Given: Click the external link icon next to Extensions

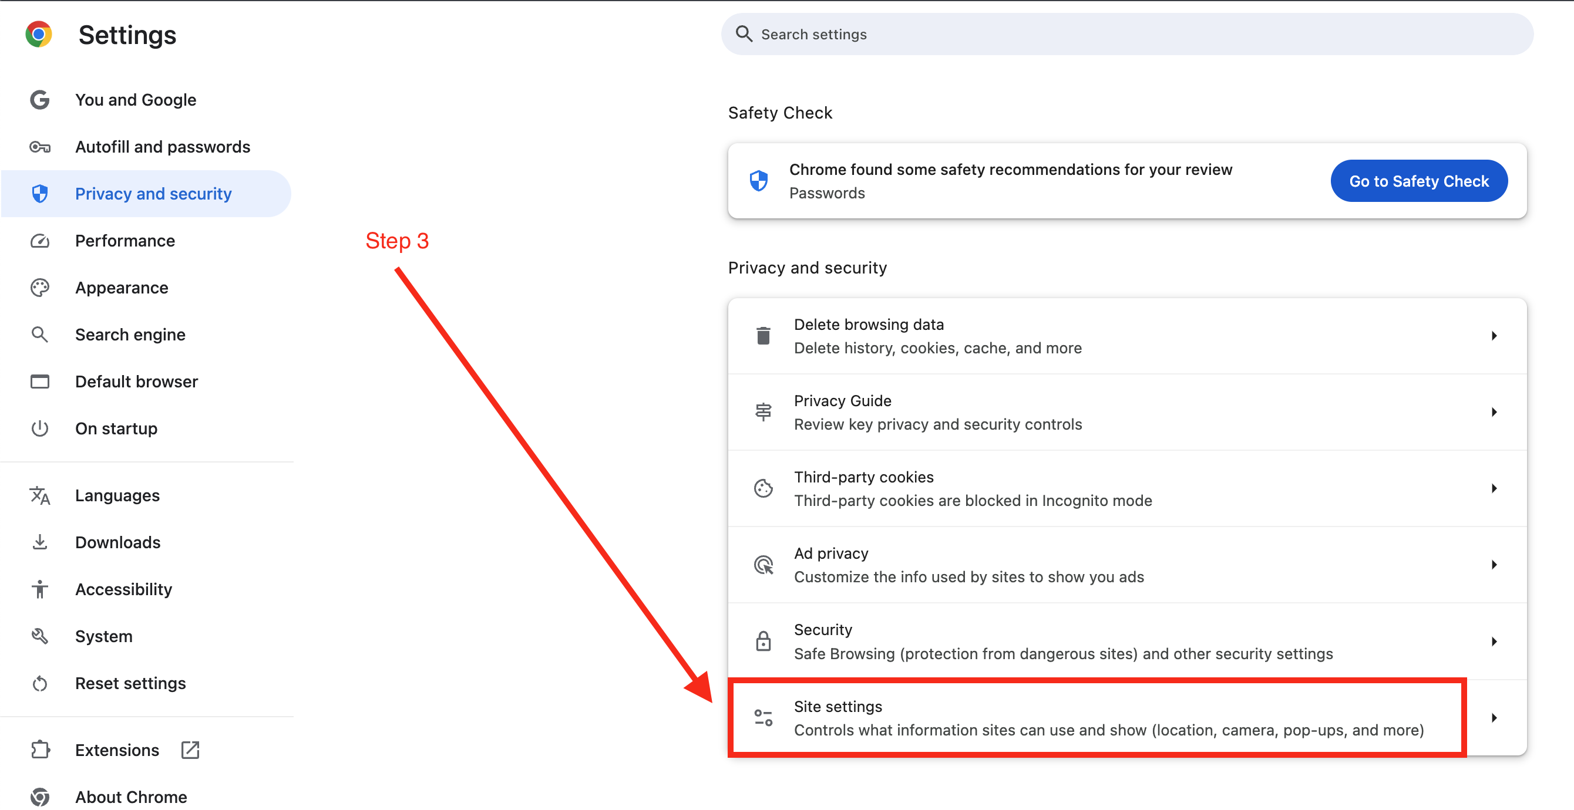Looking at the screenshot, I should coord(191,750).
